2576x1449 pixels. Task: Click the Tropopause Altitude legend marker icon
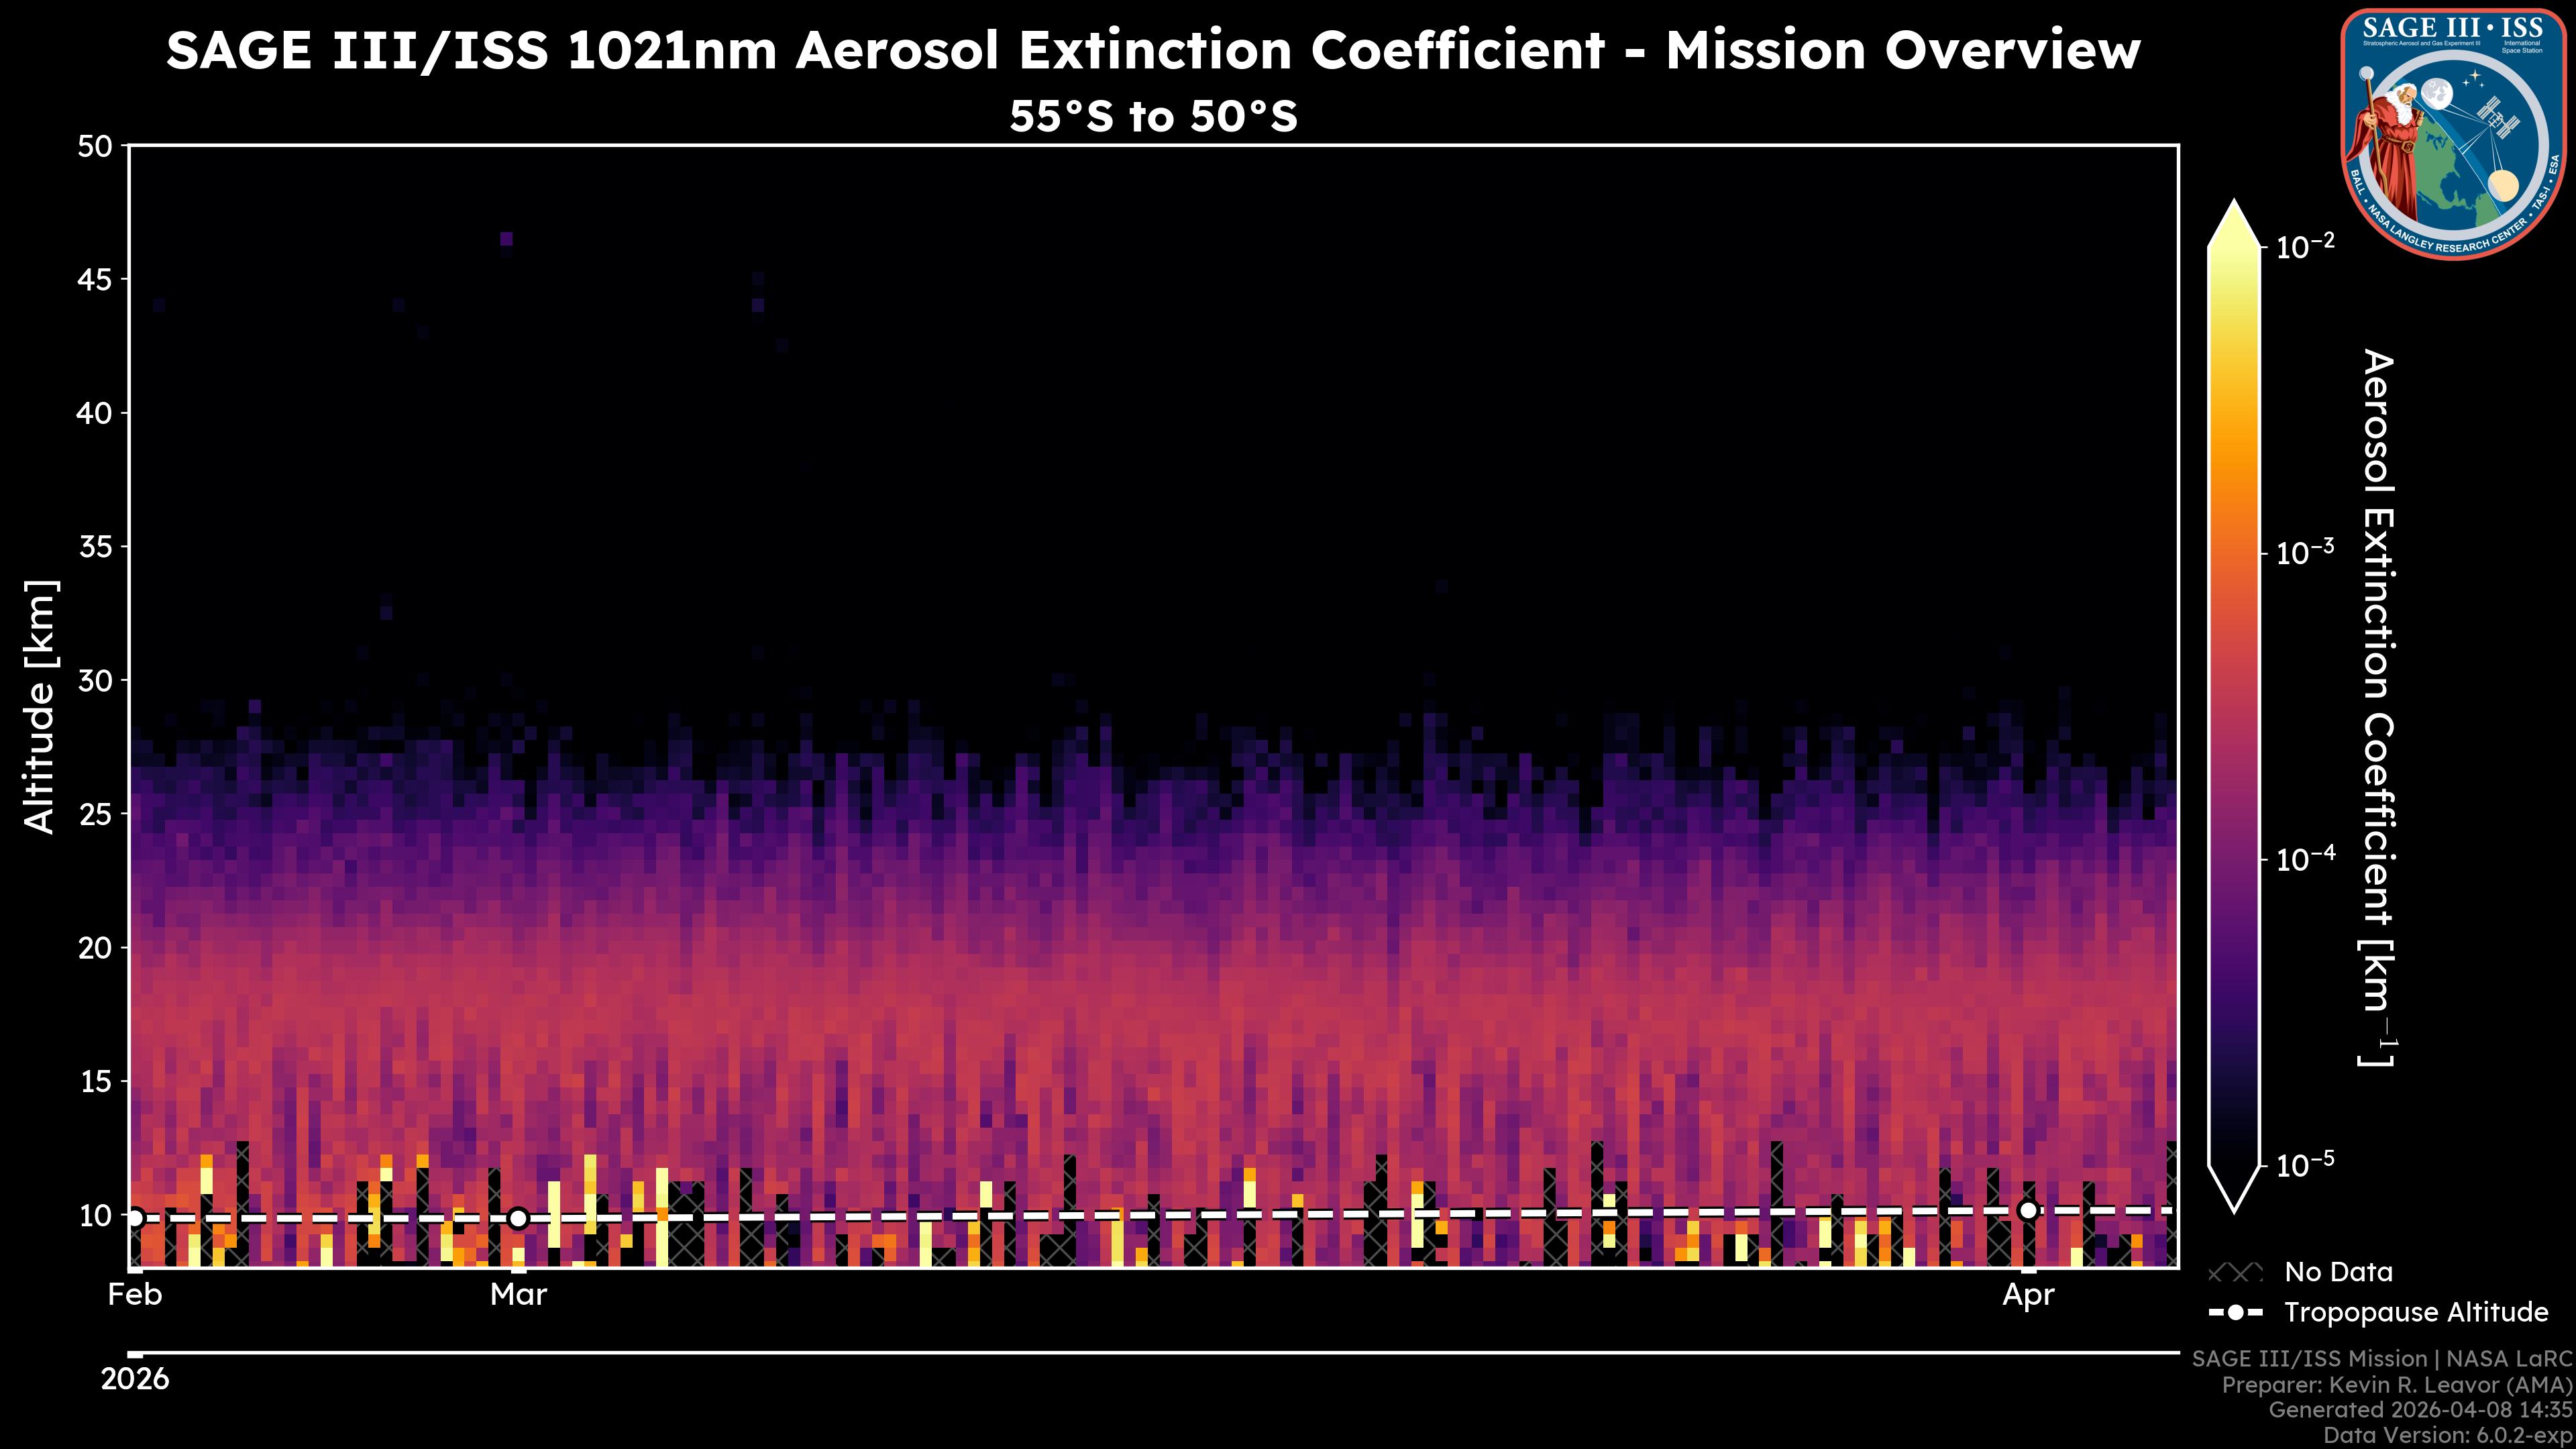(2235, 1312)
